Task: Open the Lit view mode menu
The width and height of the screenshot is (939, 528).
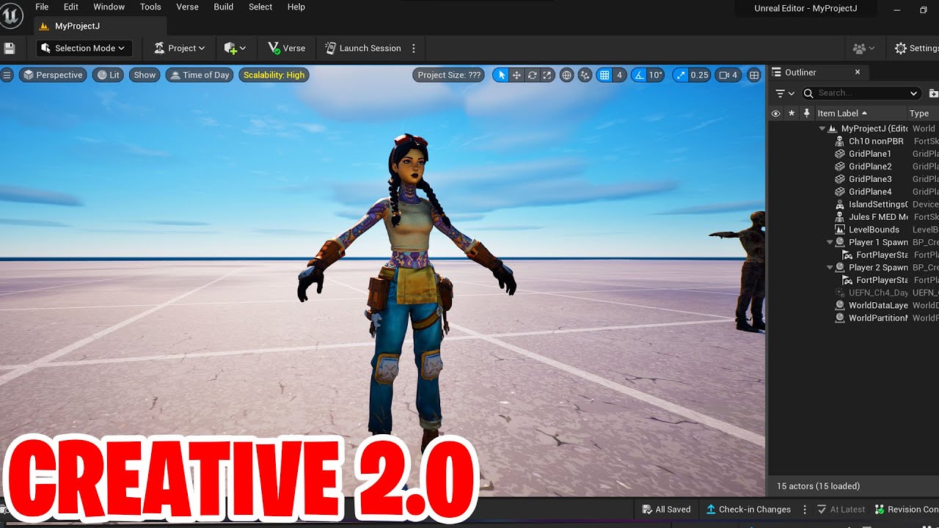Action: click(x=108, y=75)
